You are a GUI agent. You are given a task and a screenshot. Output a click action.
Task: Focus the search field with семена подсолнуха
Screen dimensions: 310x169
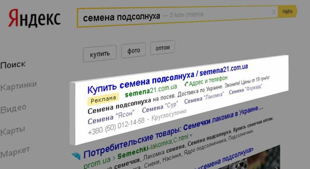point(177,17)
